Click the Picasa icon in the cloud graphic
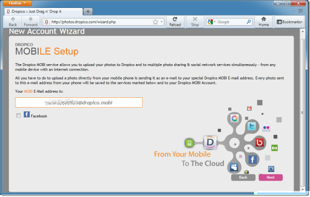This screenshot has width=310, height=197. pyautogui.click(x=234, y=118)
